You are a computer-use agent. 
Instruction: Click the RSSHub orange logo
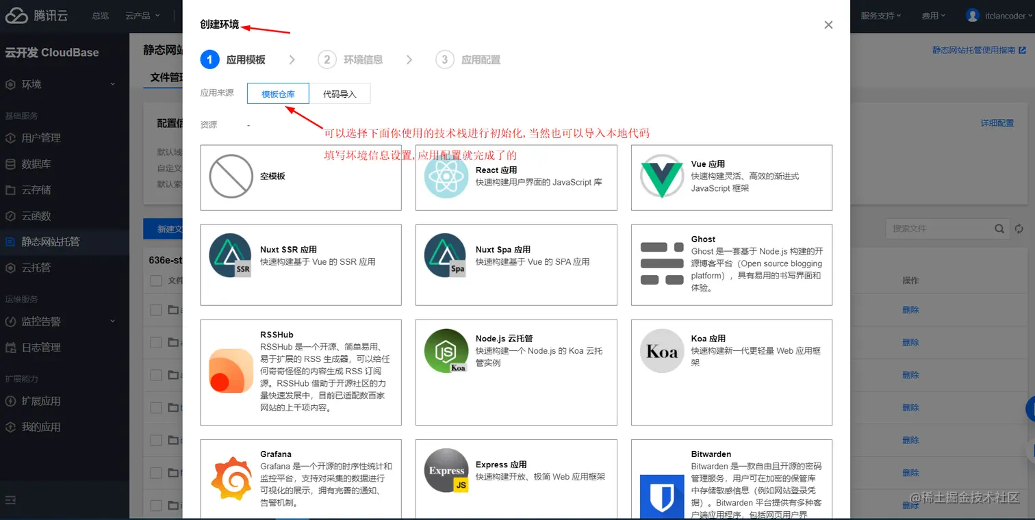point(231,370)
